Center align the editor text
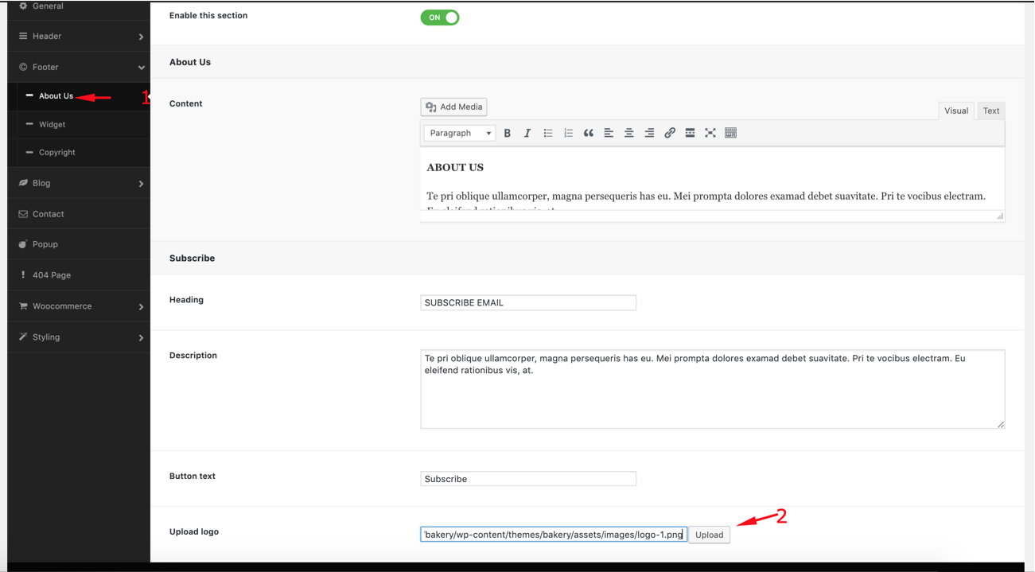Screen dimensions: 1035x572 (629, 134)
